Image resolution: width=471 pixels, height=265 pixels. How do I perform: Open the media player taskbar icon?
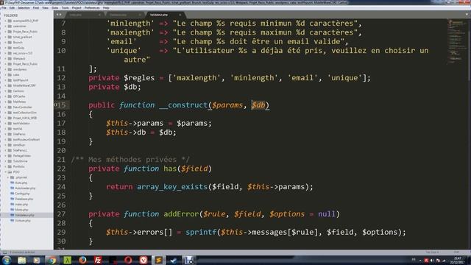coord(37,260)
